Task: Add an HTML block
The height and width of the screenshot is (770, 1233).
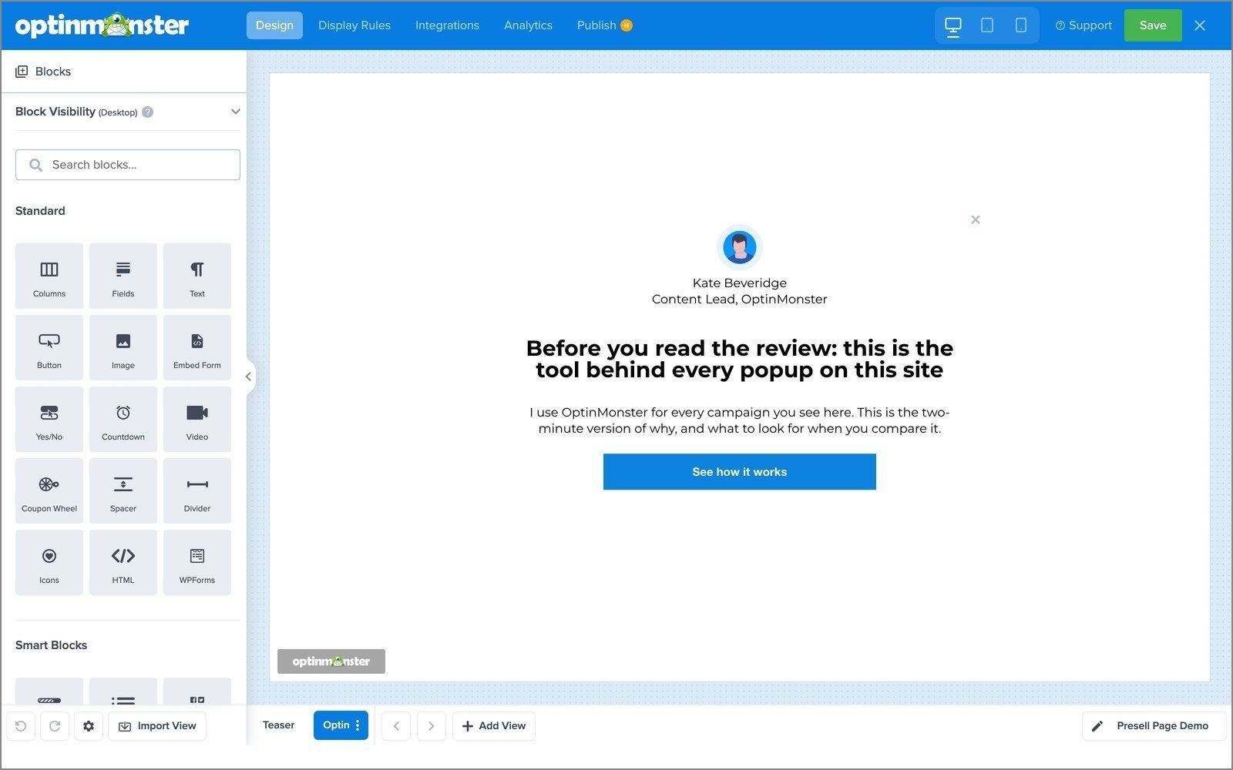Action: 123,562
